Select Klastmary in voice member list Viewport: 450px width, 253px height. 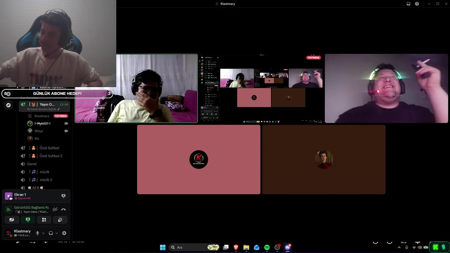42,116
